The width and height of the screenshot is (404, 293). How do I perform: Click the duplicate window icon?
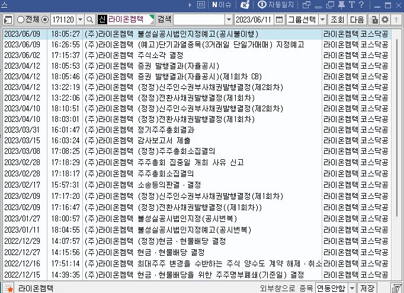pyautogui.click(x=330, y=5)
